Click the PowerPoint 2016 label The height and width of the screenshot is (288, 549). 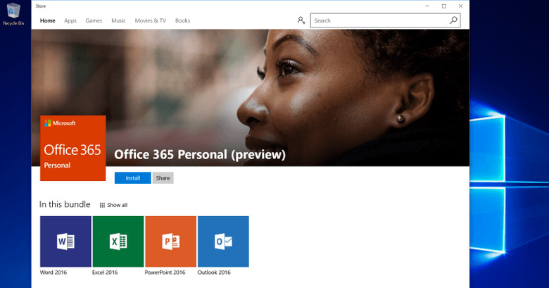(165, 273)
